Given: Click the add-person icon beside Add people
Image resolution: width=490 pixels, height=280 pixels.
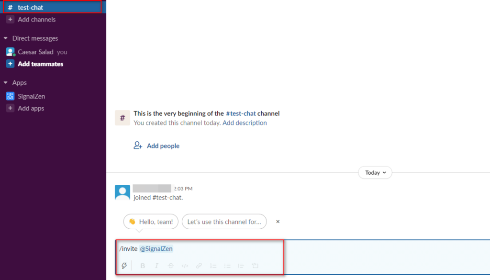Looking at the screenshot, I should click(138, 146).
